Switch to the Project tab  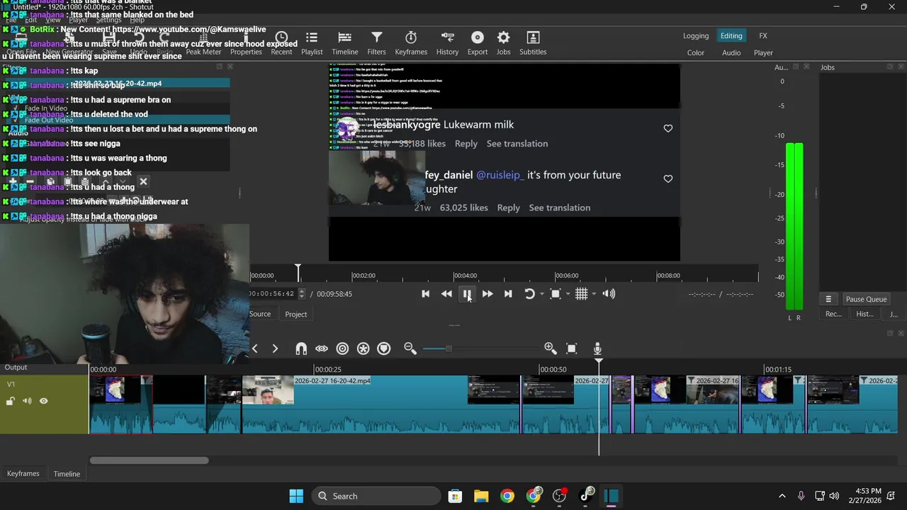[296, 314]
